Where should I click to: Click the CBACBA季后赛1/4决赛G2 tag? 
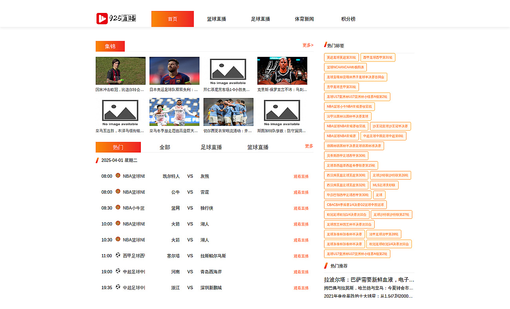tap(355, 205)
